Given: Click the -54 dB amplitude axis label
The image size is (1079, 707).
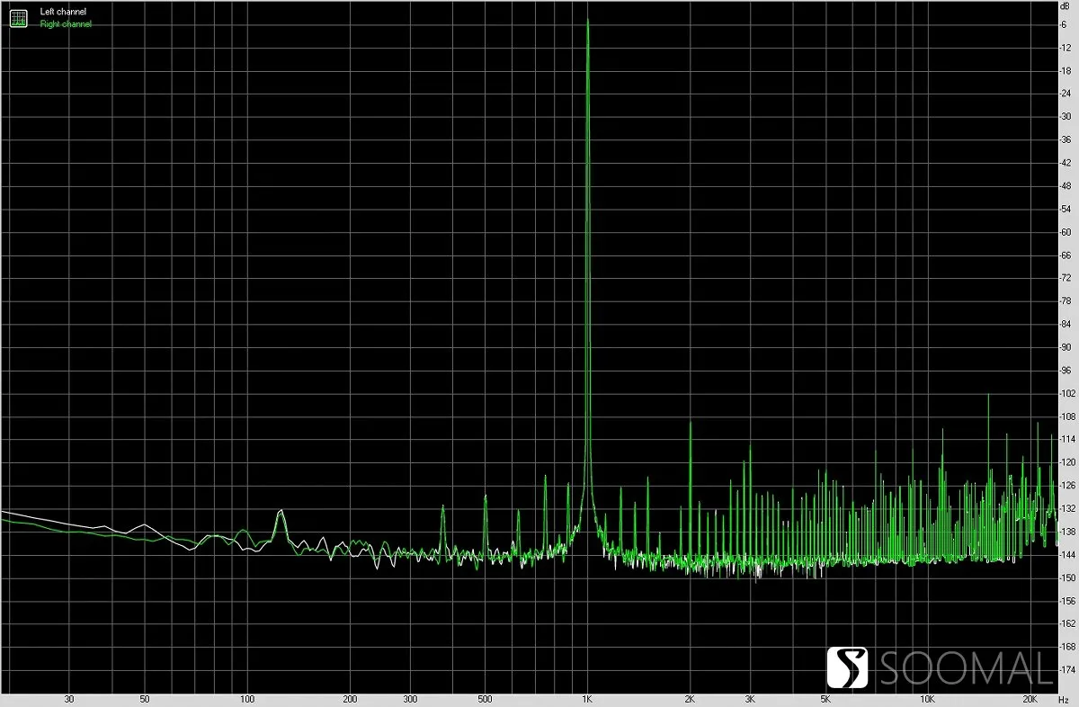Looking at the screenshot, I should tap(1066, 209).
